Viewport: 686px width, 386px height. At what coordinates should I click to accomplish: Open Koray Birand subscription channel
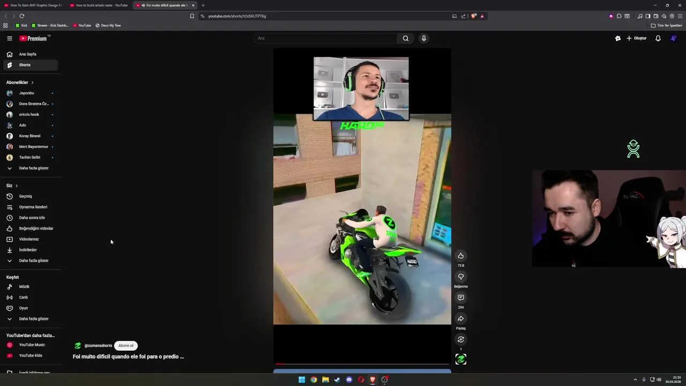pyautogui.click(x=30, y=136)
